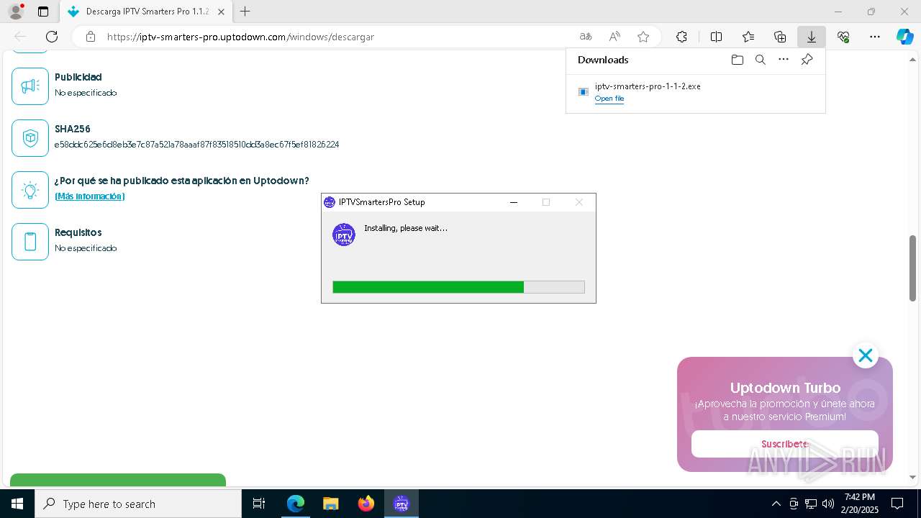This screenshot has width=921, height=518.
Task: Open volume control in tray
Action: [x=827, y=504]
